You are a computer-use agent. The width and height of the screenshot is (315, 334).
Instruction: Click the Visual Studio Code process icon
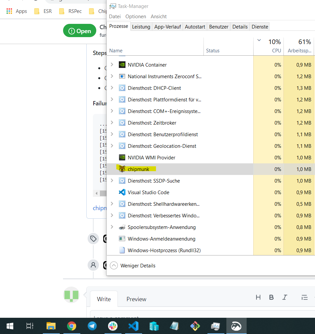pyautogui.click(x=122, y=192)
